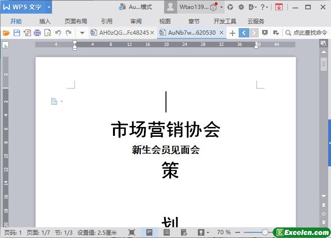Click the 点此查找命令 search command field
The height and width of the screenshot is (238, 331).
307,33
